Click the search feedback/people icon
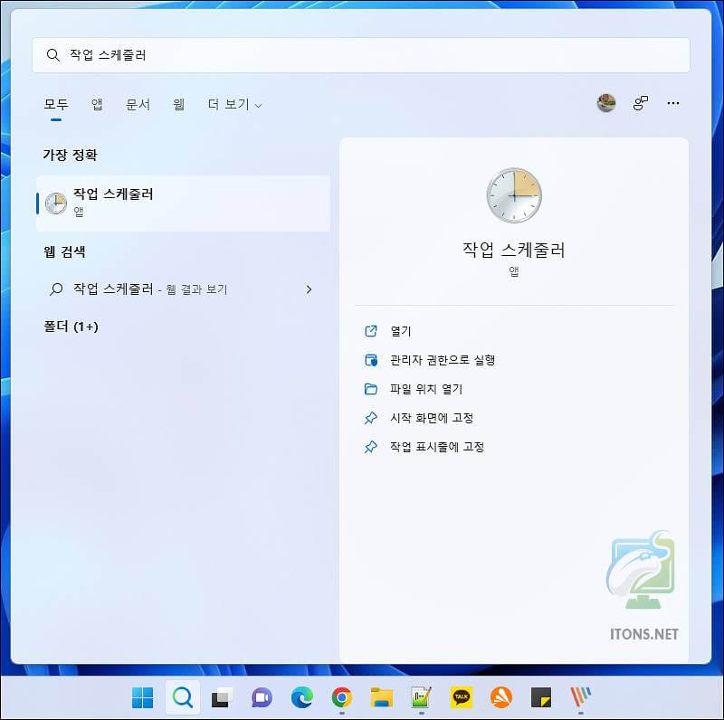Viewport: 724px width, 720px height. pyautogui.click(x=640, y=103)
